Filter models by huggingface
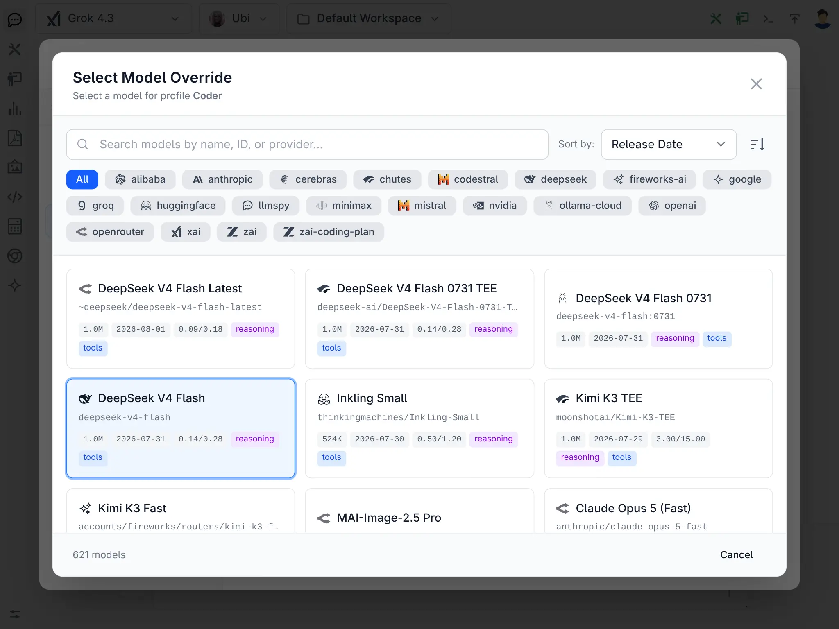 (x=178, y=206)
